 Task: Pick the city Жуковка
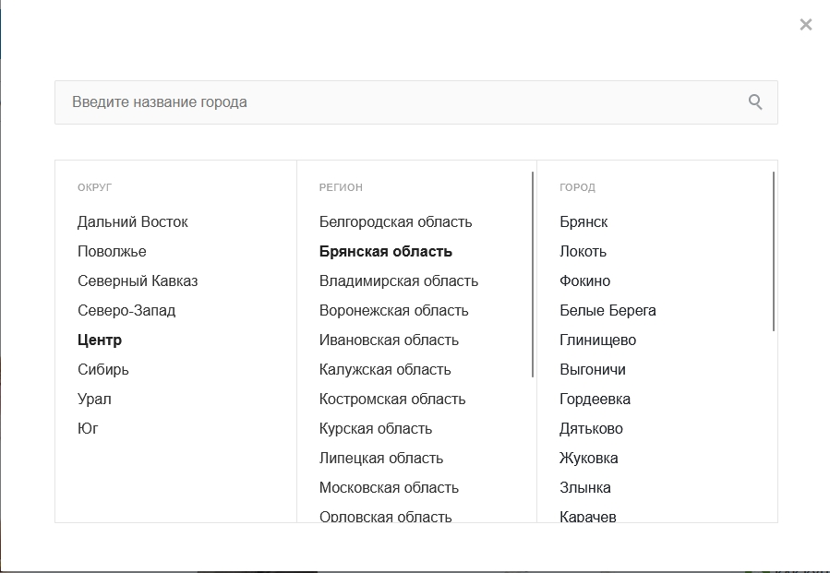(589, 459)
